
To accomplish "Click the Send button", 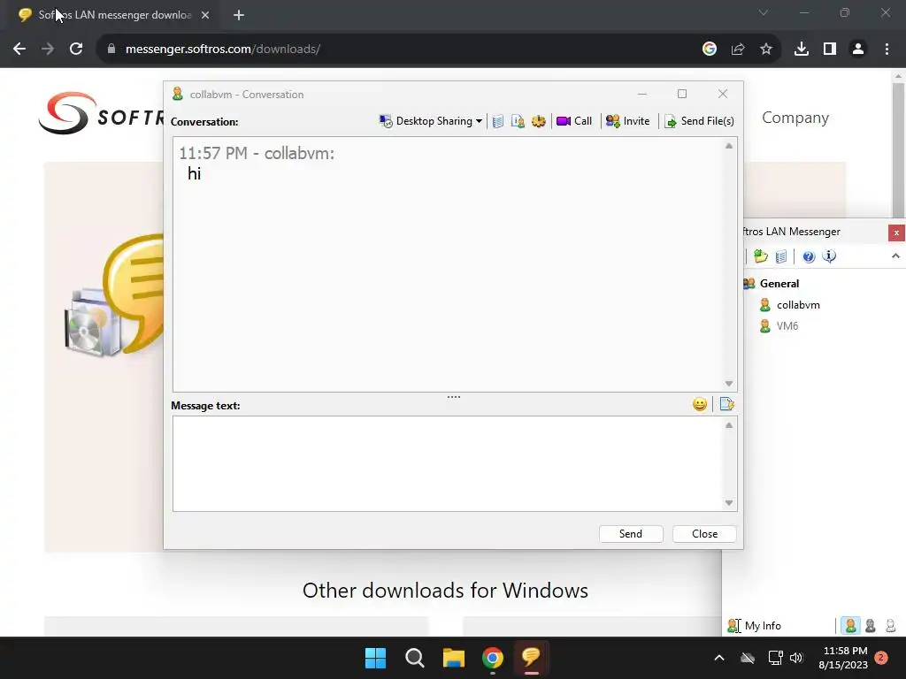I will point(631,534).
